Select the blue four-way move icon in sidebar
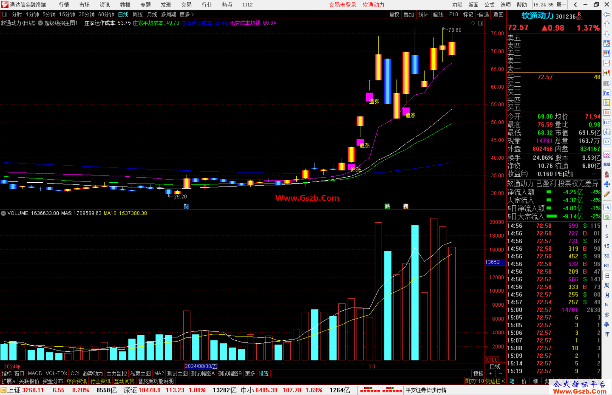Screen dimensions: 612x395 [607, 184]
